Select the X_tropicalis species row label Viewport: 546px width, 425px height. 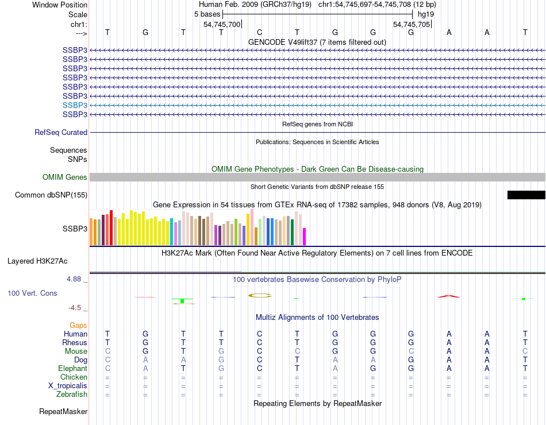click(x=68, y=386)
